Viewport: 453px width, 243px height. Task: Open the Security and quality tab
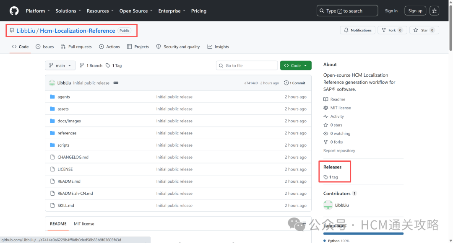[x=178, y=47]
